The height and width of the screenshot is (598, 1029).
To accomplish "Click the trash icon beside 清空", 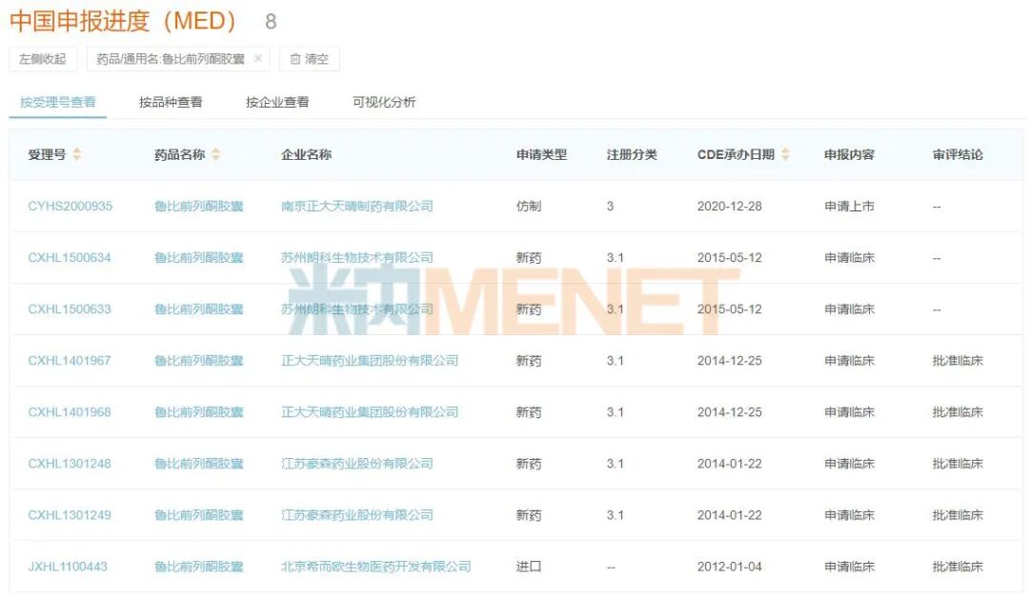I will point(296,58).
